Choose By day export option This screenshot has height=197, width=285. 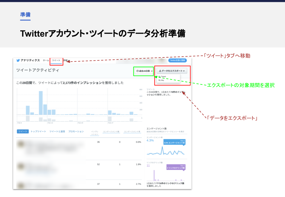point(161,80)
